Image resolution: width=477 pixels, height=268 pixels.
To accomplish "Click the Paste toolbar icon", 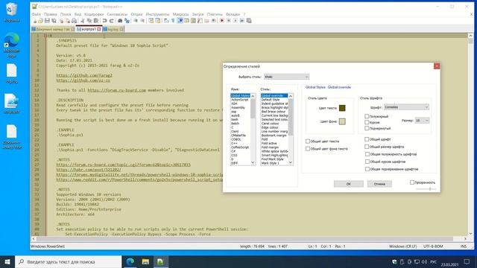I will point(96,21).
